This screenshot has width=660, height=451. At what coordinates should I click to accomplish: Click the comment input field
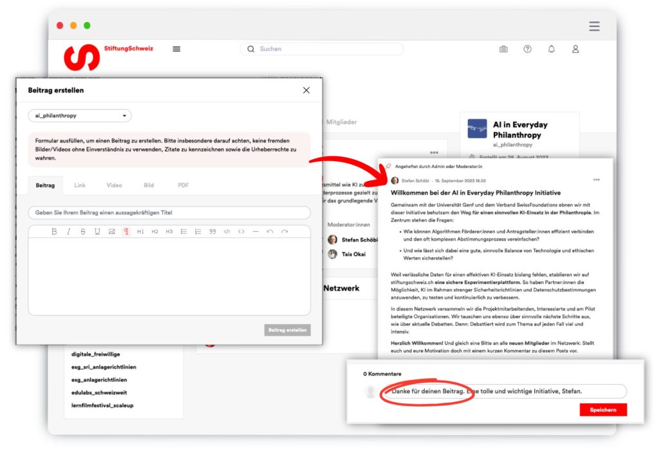click(504, 391)
